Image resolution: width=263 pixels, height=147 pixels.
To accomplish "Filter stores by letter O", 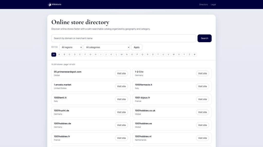I will [132, 55].
